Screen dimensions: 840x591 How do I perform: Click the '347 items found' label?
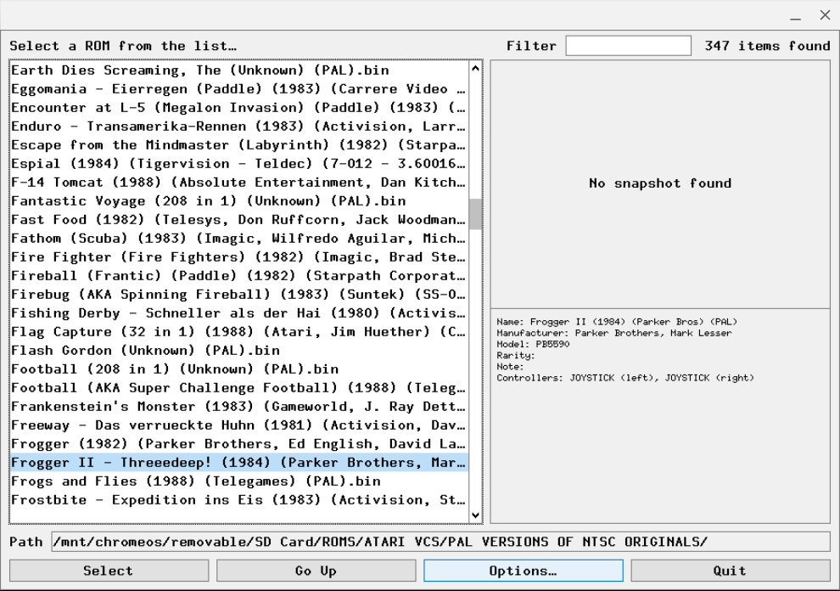point(767,46)
